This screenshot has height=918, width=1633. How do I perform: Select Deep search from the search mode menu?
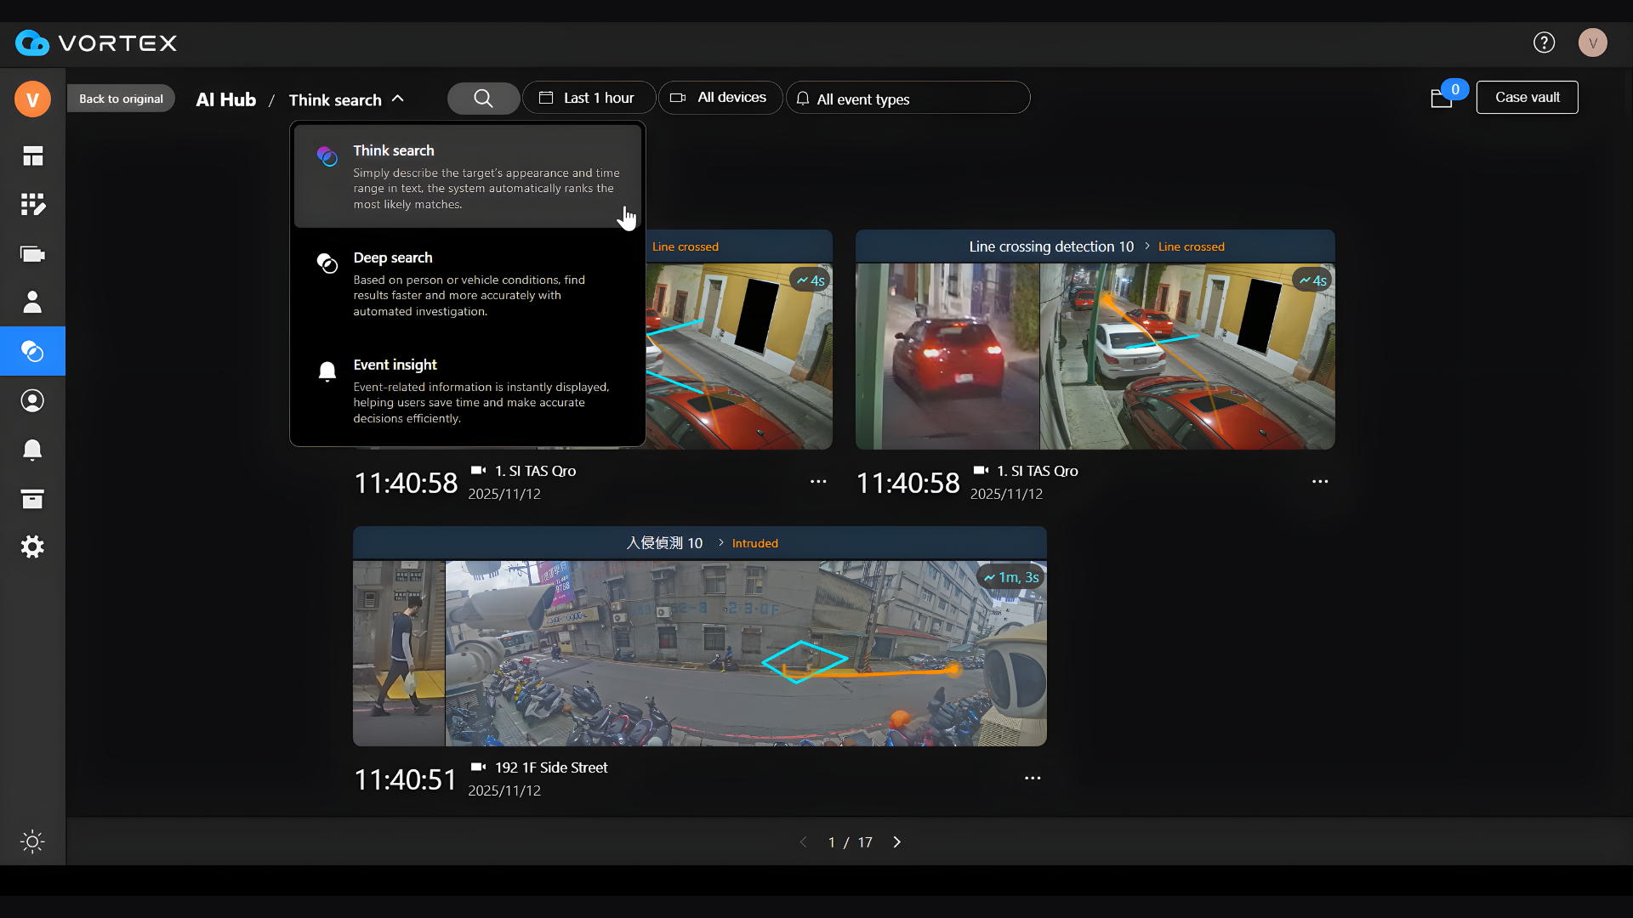[466, 284]
